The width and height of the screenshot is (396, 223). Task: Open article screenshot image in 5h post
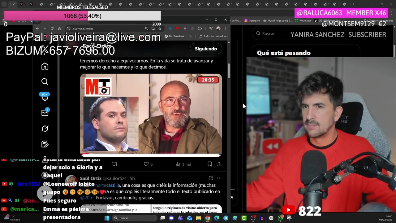tap(151, 208)
